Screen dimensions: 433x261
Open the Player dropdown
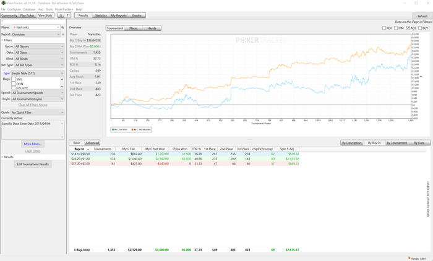click(x=36, y=27)
